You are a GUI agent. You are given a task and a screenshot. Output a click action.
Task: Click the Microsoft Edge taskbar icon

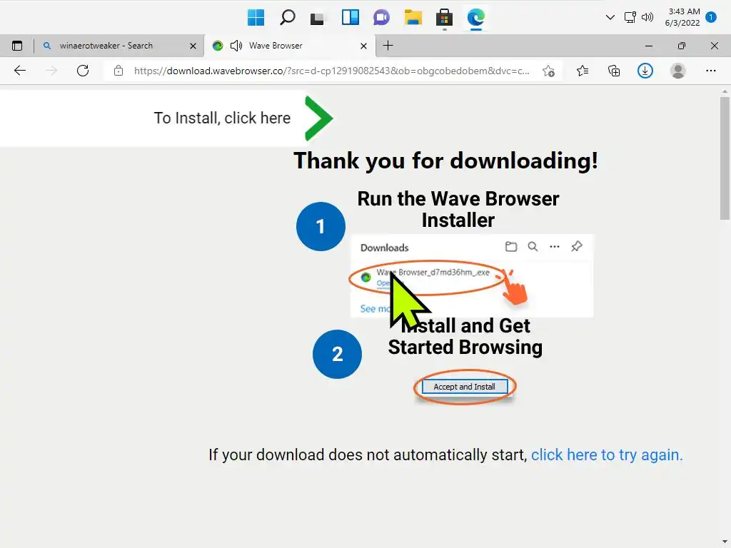coord(476,18)
